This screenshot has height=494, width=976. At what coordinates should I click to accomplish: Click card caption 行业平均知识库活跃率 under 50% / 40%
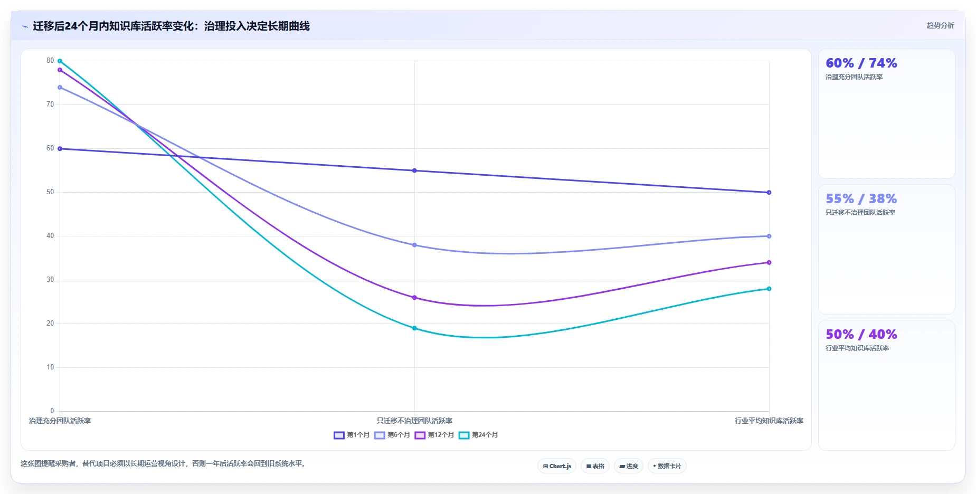(x=857, y=348)
